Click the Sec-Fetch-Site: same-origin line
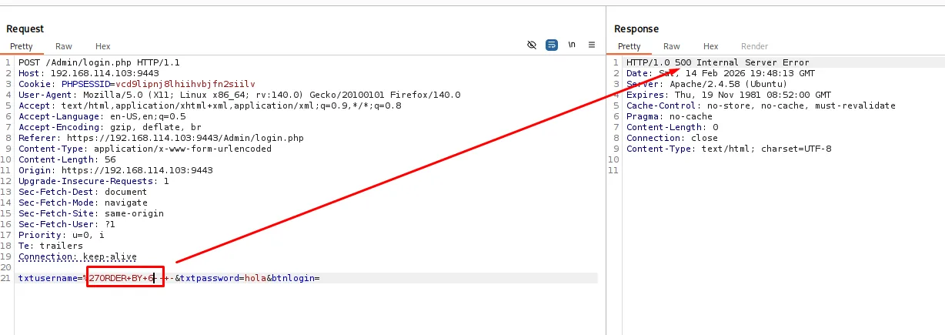945x335 pixels. [x=91, y=213]
